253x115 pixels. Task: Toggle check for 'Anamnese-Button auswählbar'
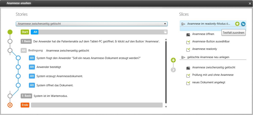[x=188, y=42]
